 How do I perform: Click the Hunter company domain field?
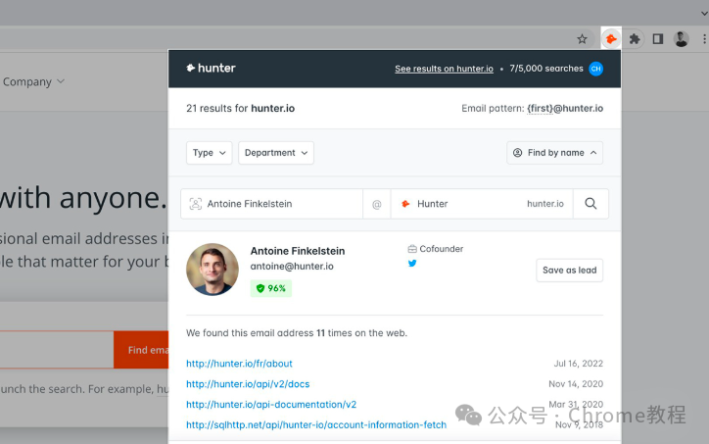[x=482, y=204]
